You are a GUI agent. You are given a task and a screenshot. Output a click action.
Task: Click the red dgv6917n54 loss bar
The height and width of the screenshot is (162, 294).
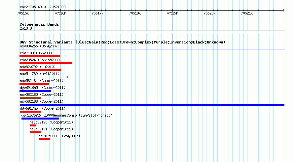click(x=30, y=112)
